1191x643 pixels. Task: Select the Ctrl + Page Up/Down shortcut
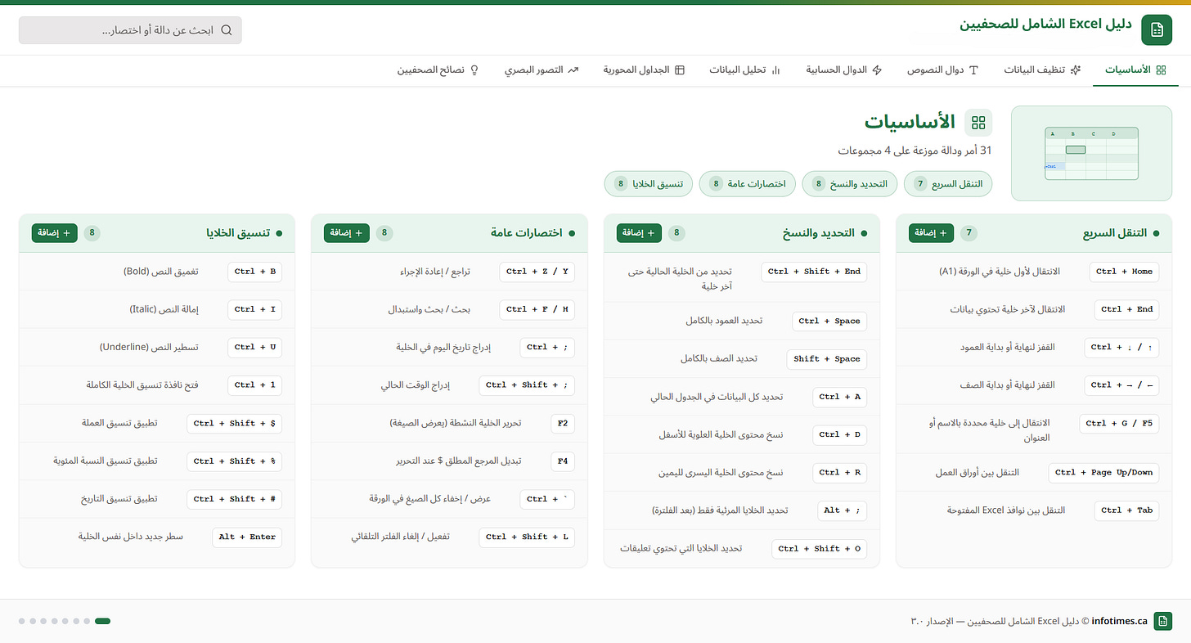click(1103, 472)
